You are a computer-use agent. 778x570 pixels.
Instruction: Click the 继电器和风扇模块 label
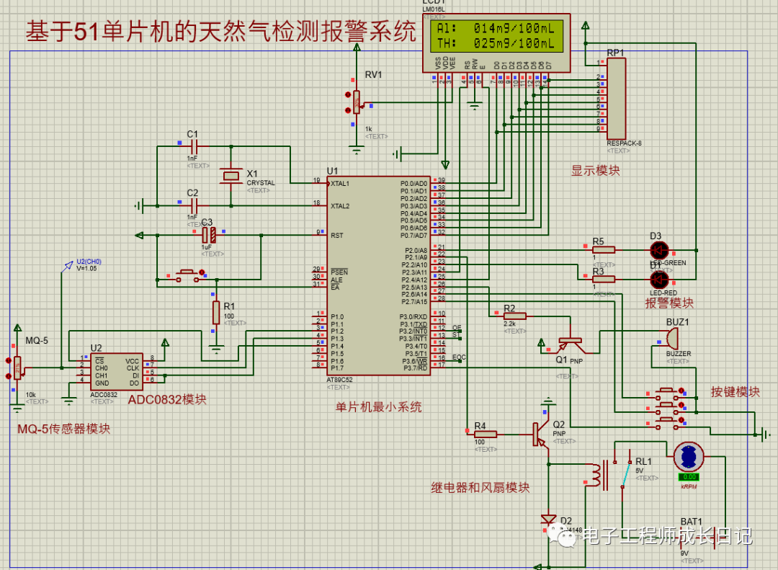[x=480, y=488]
